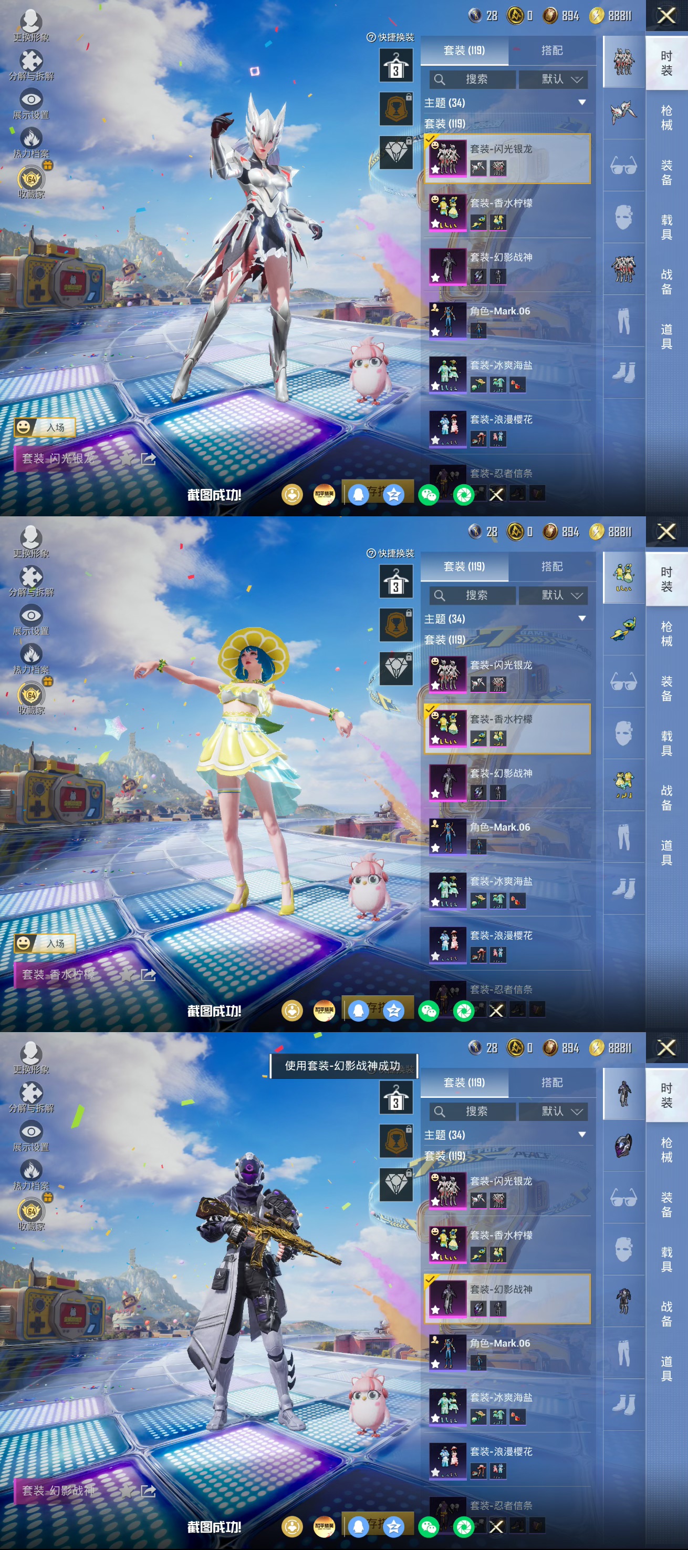Open 分解与拆解 in the phantom warrior screenshot

pyautogui.click(x=31, y=1097)
